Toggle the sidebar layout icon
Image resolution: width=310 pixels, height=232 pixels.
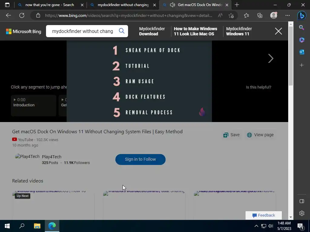tap(302, 201)
